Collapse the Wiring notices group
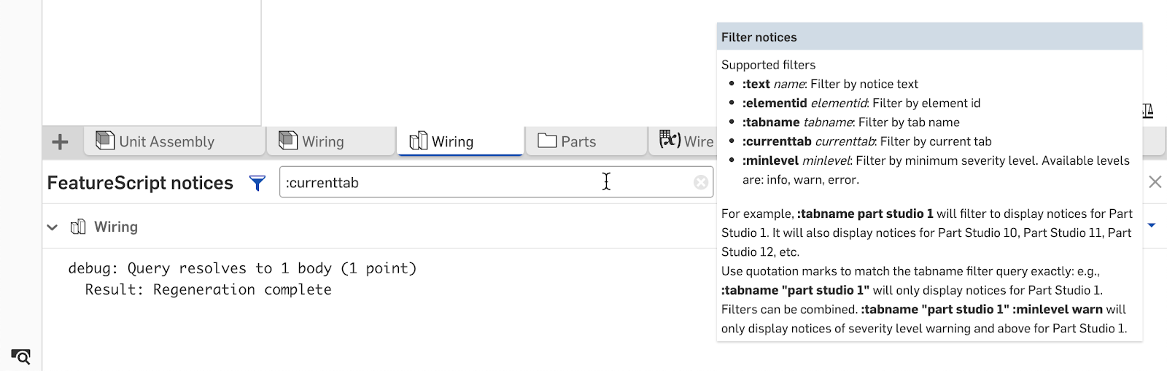This screenshot has height=371, width=1167. (53, 227)
